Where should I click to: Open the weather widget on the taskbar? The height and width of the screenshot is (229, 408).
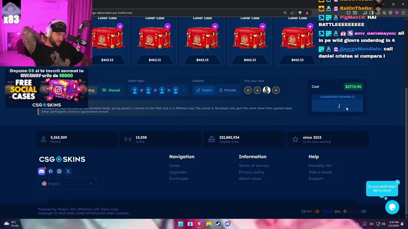pyautogui.click(x=11, y=224)
